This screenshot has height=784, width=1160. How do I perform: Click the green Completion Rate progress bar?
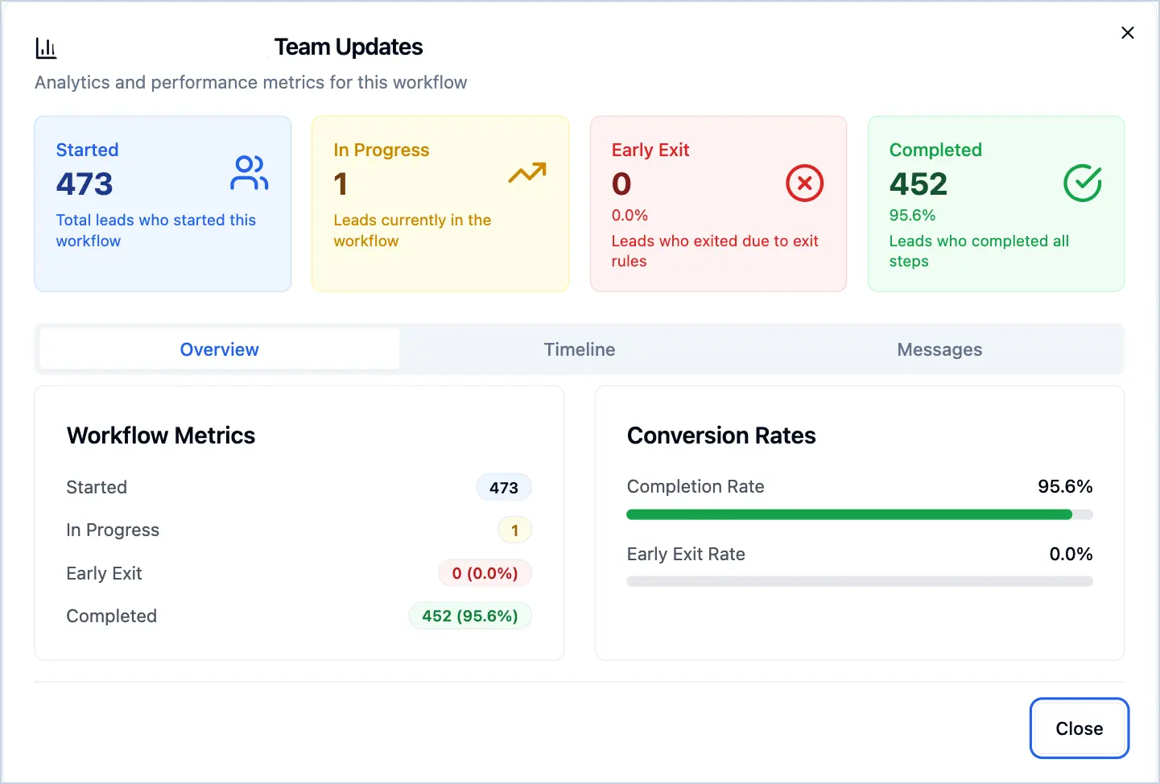(x=848, y=514)
